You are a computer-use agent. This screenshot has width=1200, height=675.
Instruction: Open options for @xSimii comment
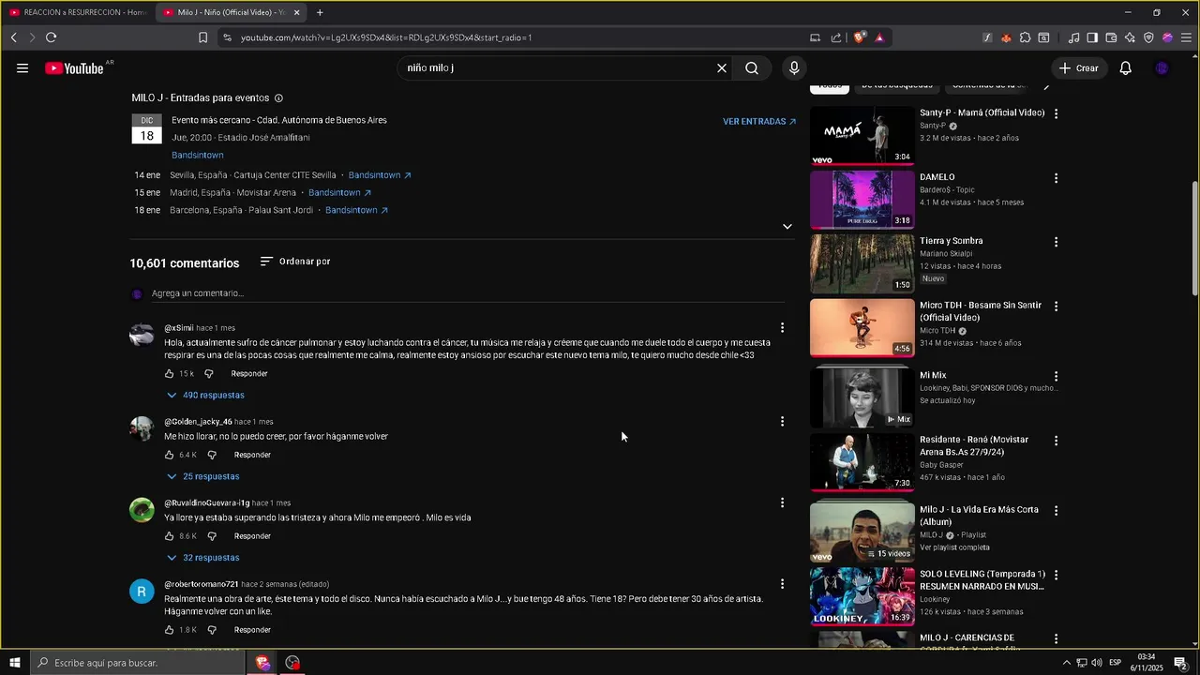[x=782, y=328]
